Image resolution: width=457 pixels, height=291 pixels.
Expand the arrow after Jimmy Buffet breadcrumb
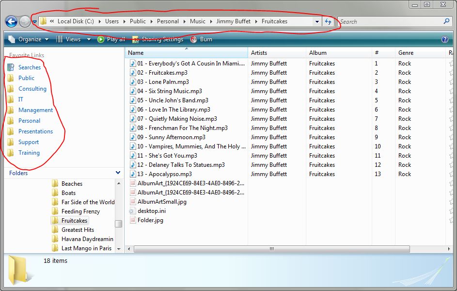tap(256, 21)
